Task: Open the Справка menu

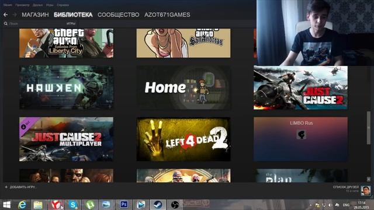Action: point(63,5)
